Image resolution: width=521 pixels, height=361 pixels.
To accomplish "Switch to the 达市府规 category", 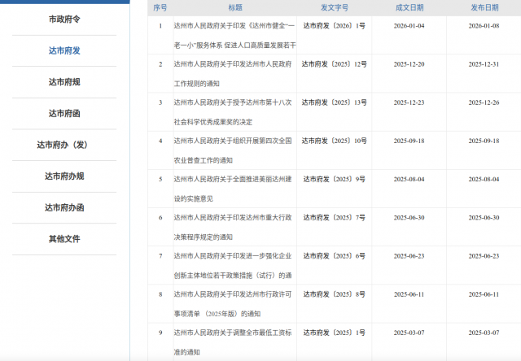I will pos(64,82).
